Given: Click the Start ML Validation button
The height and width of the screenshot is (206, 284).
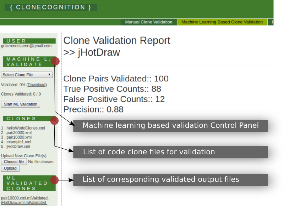Looking at the screenshot, I should point(21,104).
